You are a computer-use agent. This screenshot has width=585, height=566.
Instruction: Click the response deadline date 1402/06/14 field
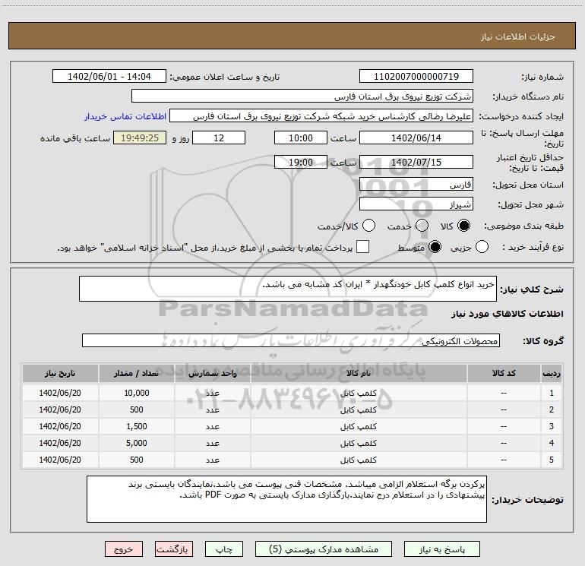416,138
